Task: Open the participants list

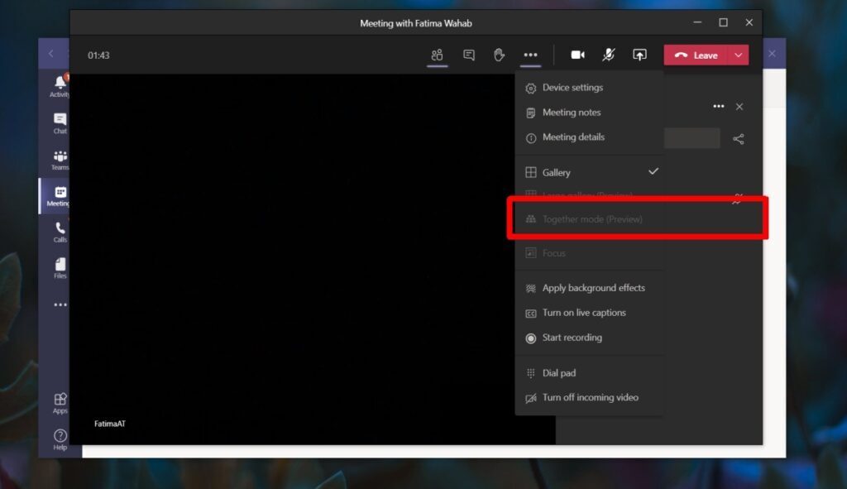Action: point(437,55)
